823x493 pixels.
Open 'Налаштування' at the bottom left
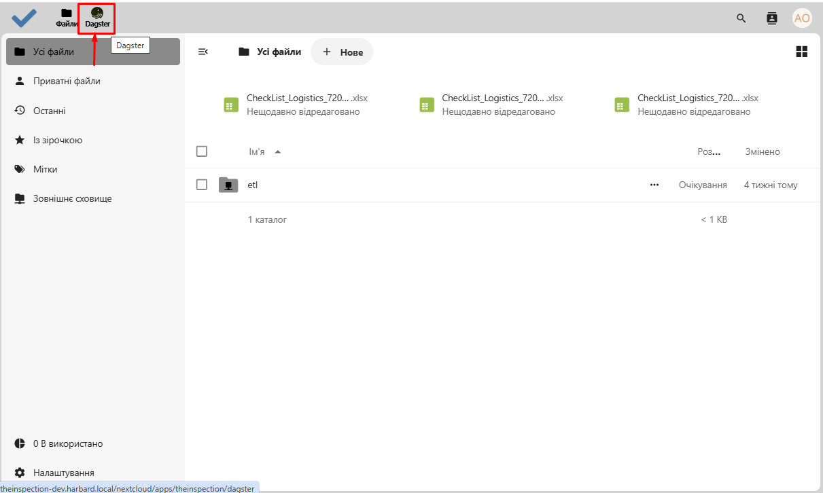tap(61, 472)
